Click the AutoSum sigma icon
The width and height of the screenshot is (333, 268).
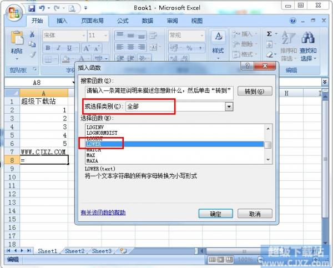[269, 34]
